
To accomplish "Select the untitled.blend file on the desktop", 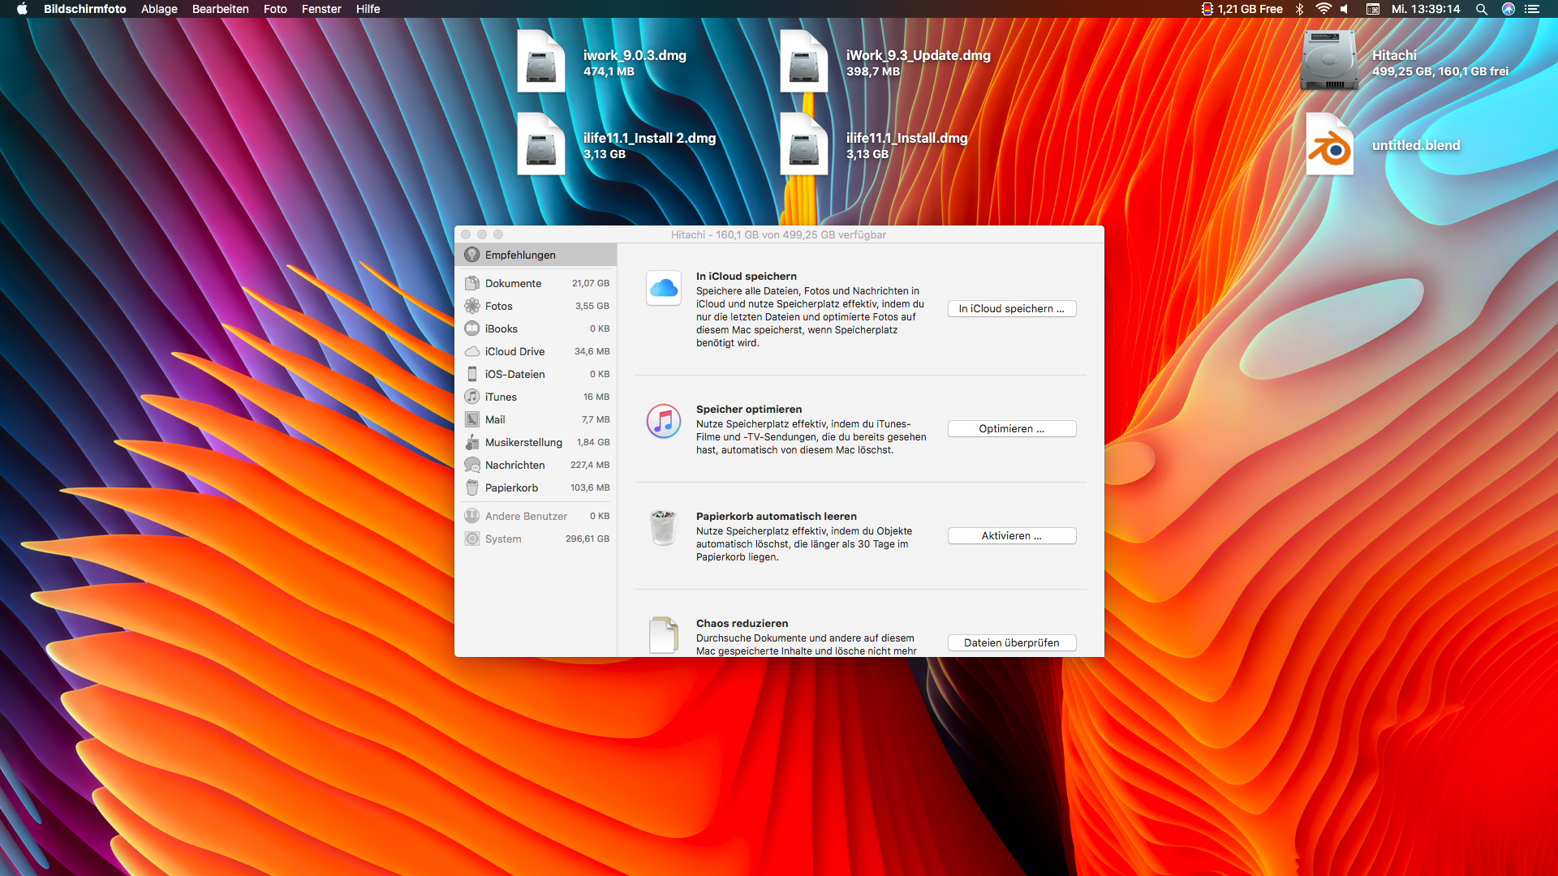I will tap(1329, 146).
